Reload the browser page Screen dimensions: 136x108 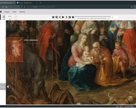pyautogui.click(x=3, y=7)
